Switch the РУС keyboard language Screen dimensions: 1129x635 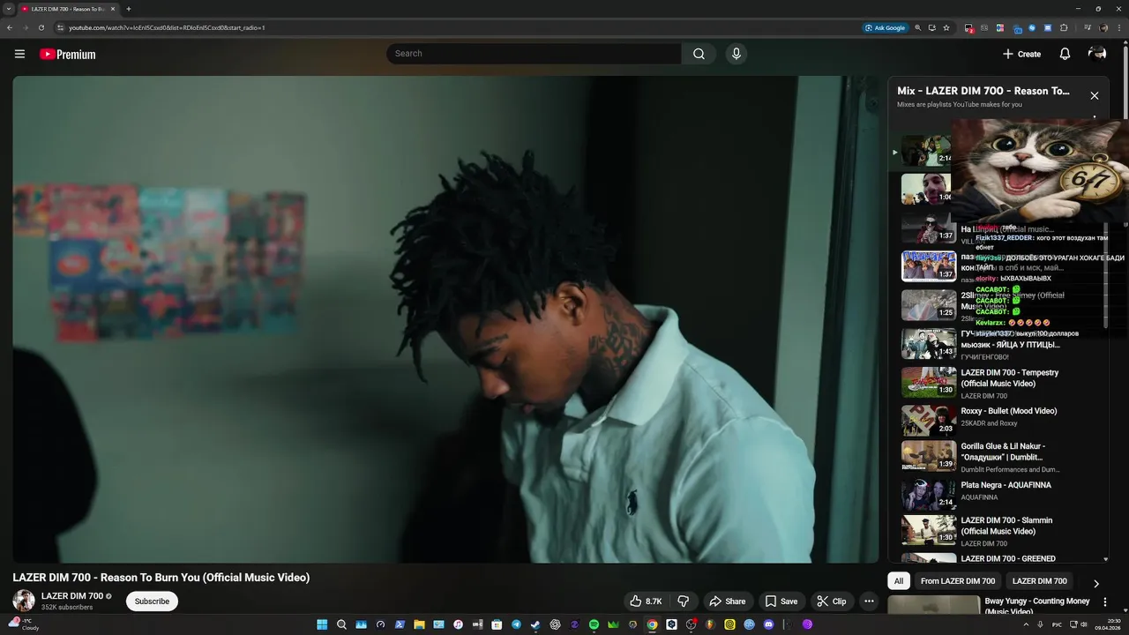tap(1057, 624)
